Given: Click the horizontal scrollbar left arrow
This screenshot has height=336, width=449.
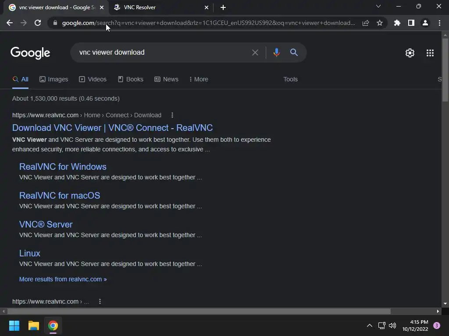Looking at the screenshot, I should (4, 311).
